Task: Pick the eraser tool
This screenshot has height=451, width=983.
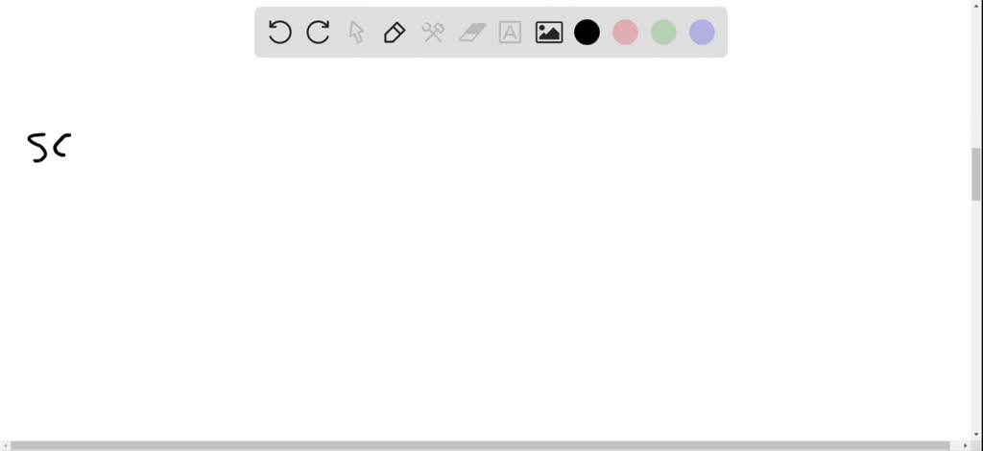Action: click(x=472, y=32)
